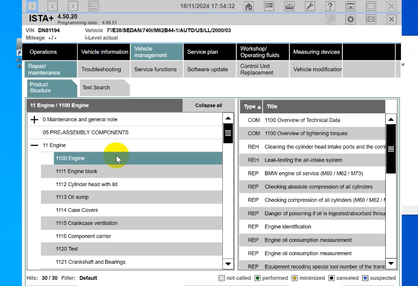Select '1116 Component carrier' tree item

(131, 236)
